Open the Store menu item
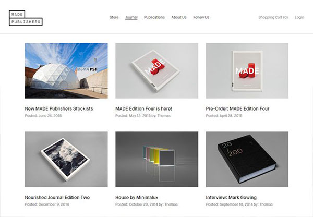This screenshot has height=217, width=313. 114,17
